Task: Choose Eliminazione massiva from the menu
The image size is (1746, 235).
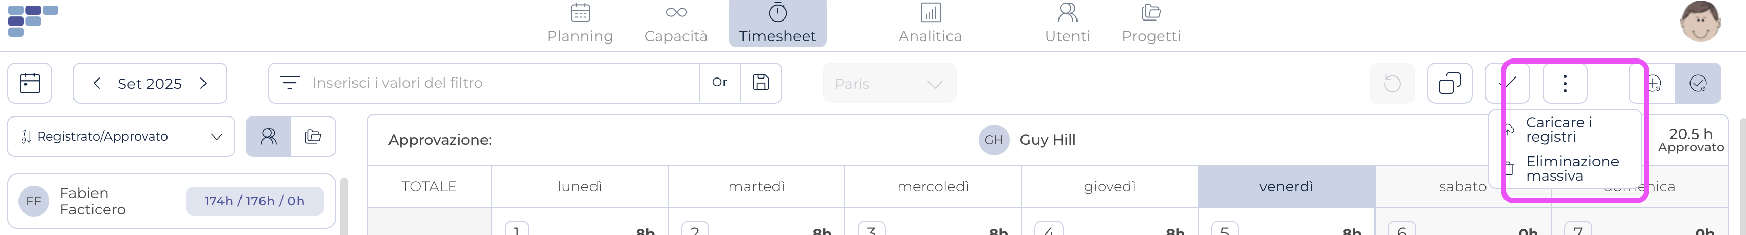Action: click(1572, 169)
